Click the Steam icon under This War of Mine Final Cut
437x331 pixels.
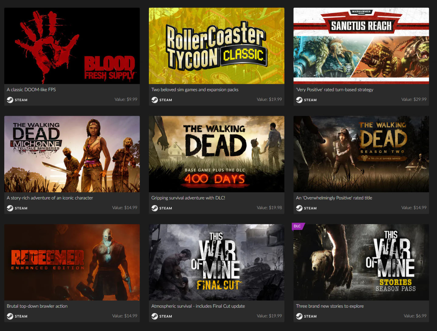click(x=155, y=316)
